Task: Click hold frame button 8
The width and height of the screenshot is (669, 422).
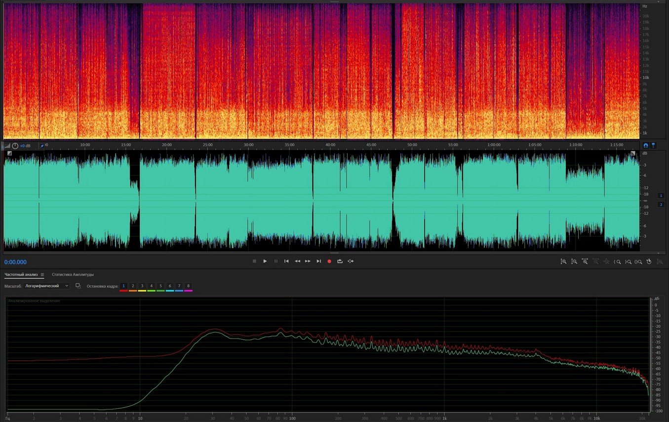Action: [188, 286]
